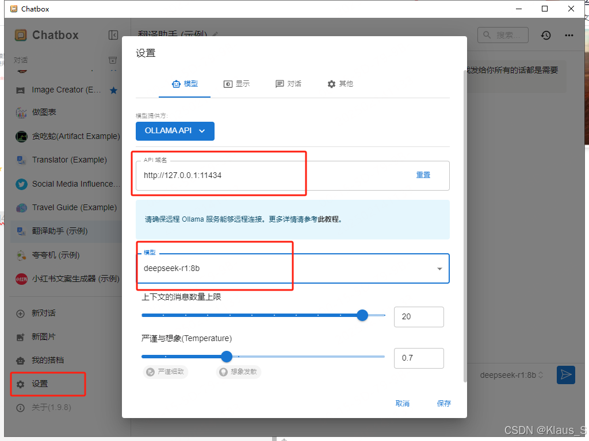Click 保存 to save settings
Image resolution: width=589 pixels, height=441 pixels.
(443, 404)
